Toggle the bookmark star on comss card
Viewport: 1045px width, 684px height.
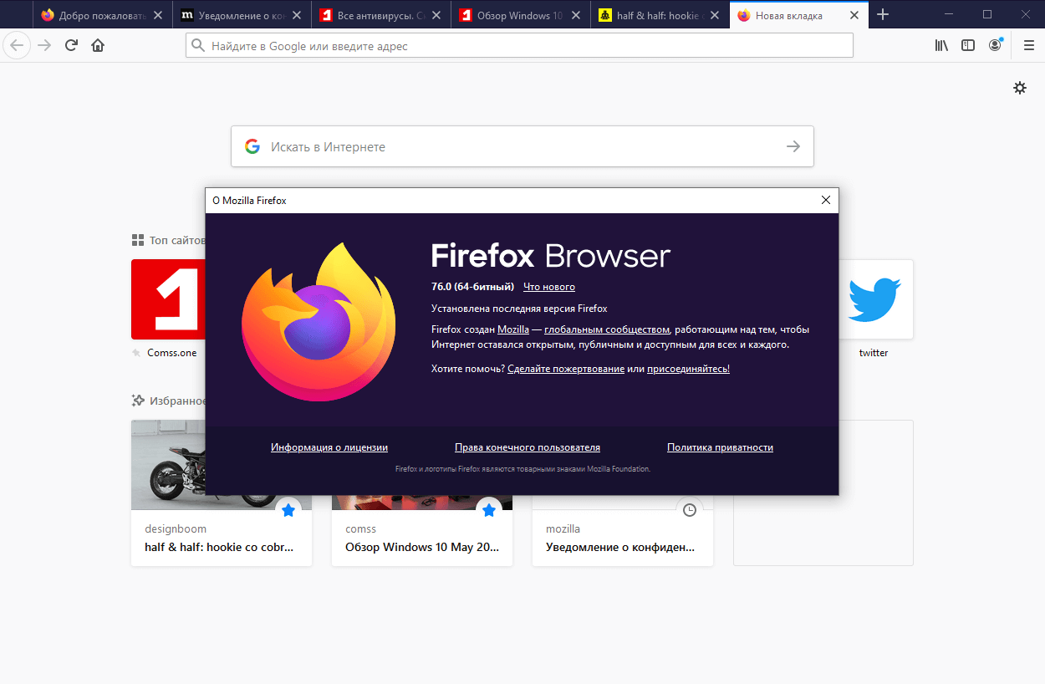pos(489,509)
